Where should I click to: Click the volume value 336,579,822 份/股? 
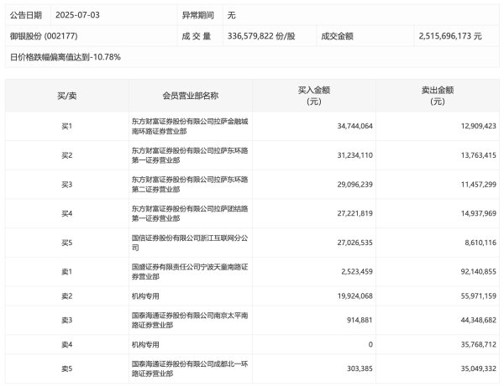coord(261,36)
